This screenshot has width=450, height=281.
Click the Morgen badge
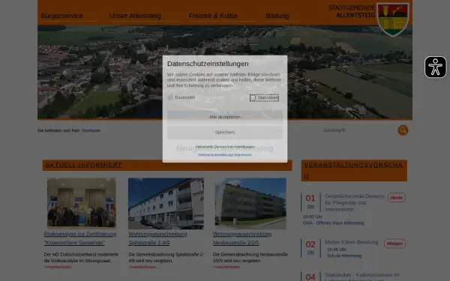[x=394, y=244]
